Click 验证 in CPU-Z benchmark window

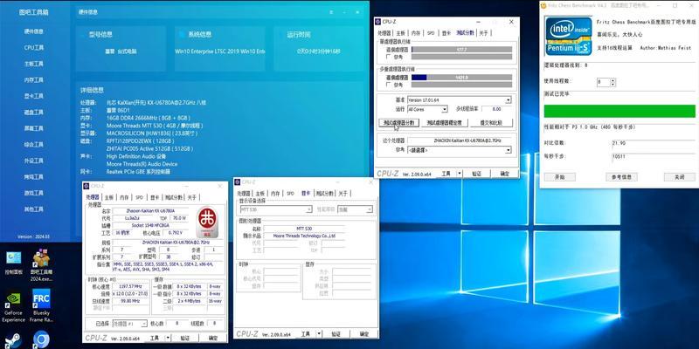click(x=476, y=174)
